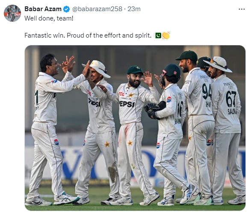Click the clapping hands emoji
251x212 pixels.
click(165, 35)
